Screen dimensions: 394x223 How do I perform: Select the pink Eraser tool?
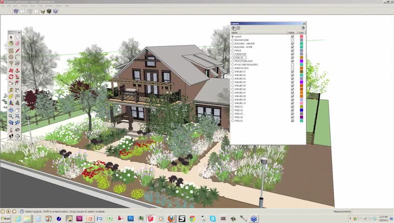click(x=17, y=44)
